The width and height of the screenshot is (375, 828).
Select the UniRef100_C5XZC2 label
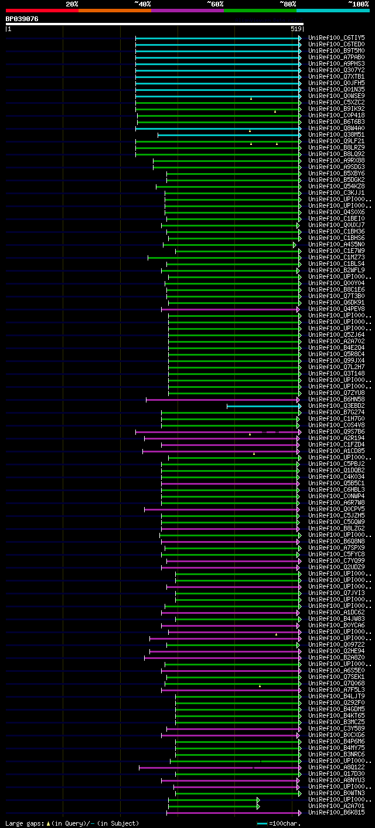click(337, 102)
